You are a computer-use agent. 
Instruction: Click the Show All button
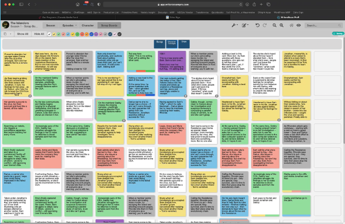(x=23, y=34)
